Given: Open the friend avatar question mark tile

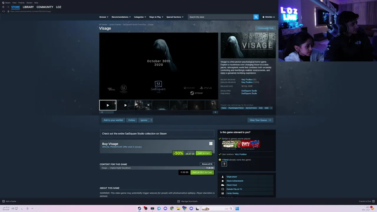Looking at the screenshot, I should pos(224,164).
